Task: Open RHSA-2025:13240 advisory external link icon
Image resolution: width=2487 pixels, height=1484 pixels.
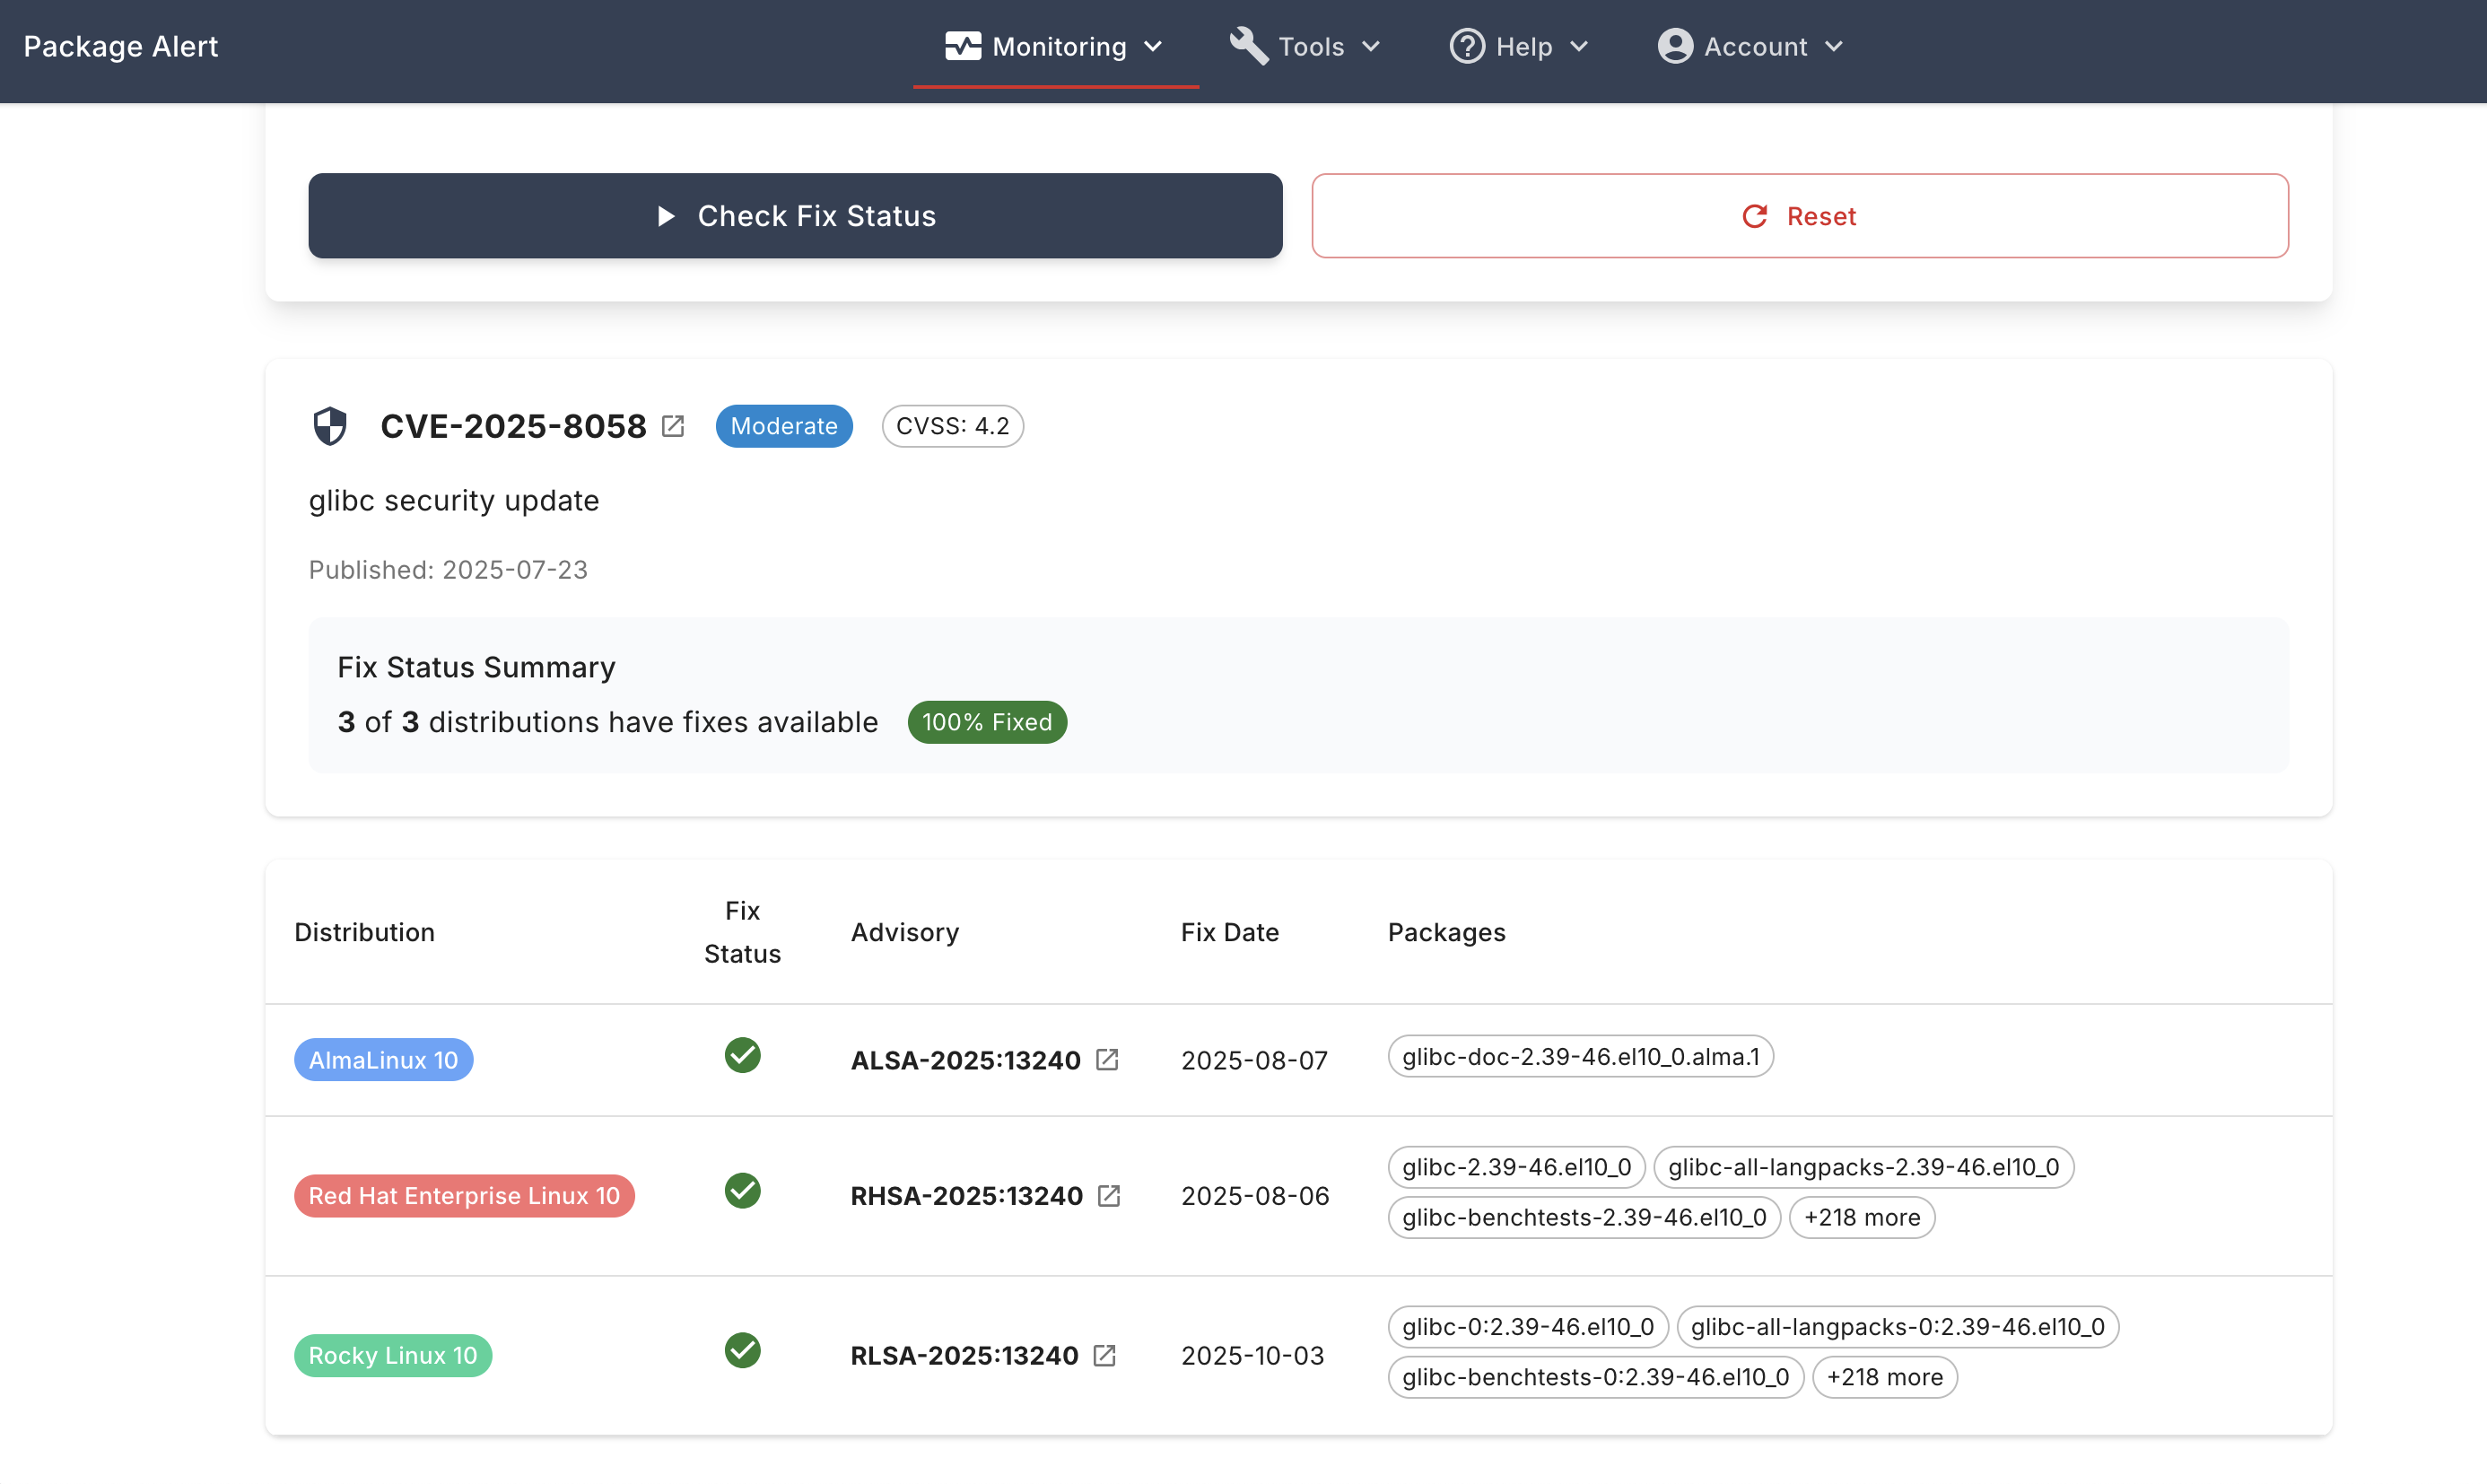Action: click(1109, 1195)
